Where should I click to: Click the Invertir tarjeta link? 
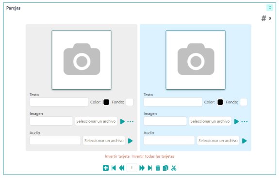point(117,156)
